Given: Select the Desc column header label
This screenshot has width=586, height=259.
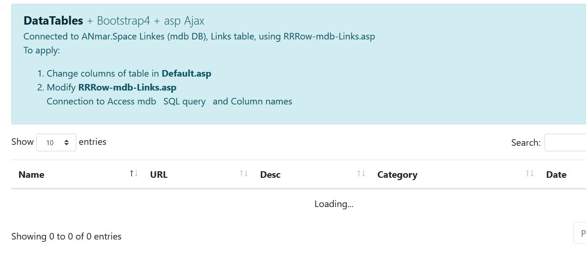Looking at the screenshot, I should point(270,175).
